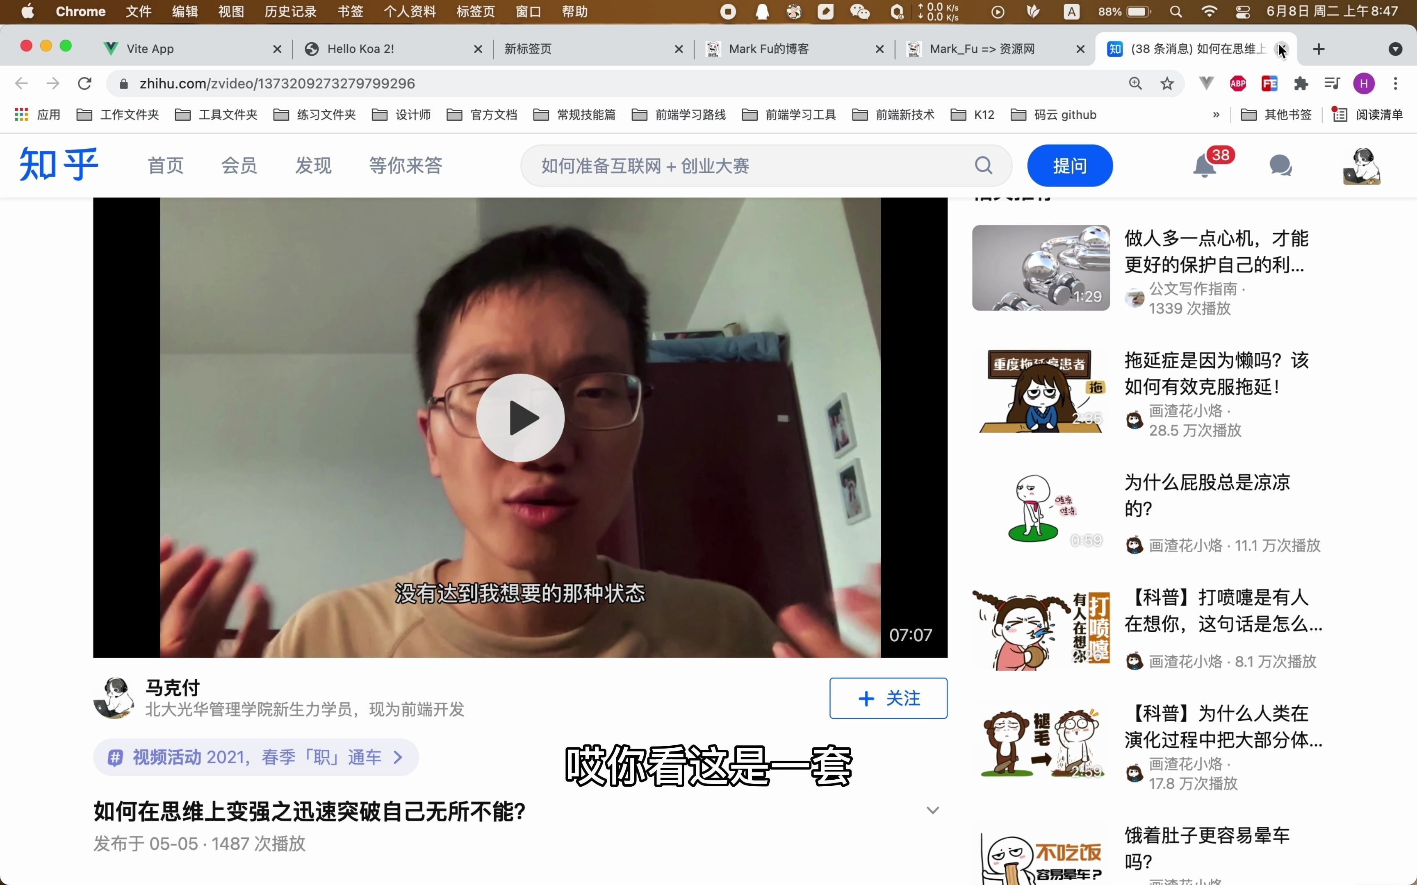Click 提问 button in search bar
This screenshot has height=885, width=1417.
1069,165
